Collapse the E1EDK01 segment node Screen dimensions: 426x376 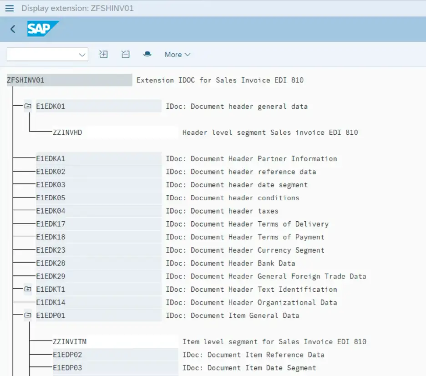(x=28, y=107)
